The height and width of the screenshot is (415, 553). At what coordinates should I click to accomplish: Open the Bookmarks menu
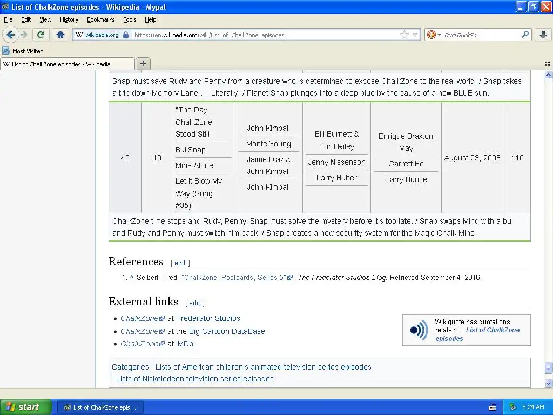pyautogui.click(x=100, y=19)
